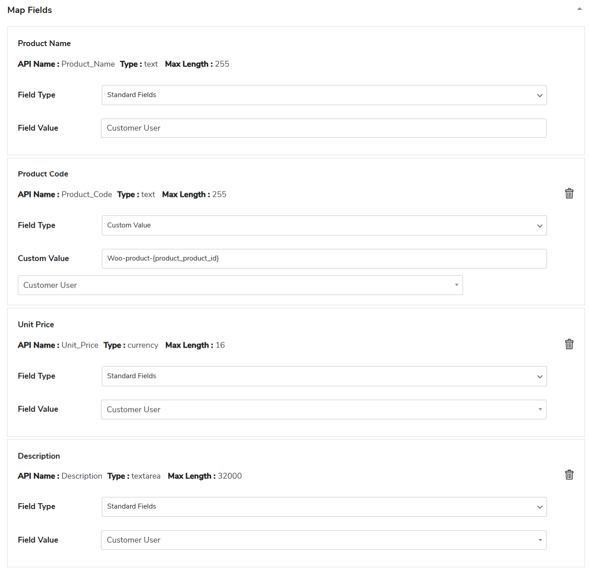This screenshot has height=573, width=589.
Task: Click the Unit Price section title
Action: coord(36,325)
